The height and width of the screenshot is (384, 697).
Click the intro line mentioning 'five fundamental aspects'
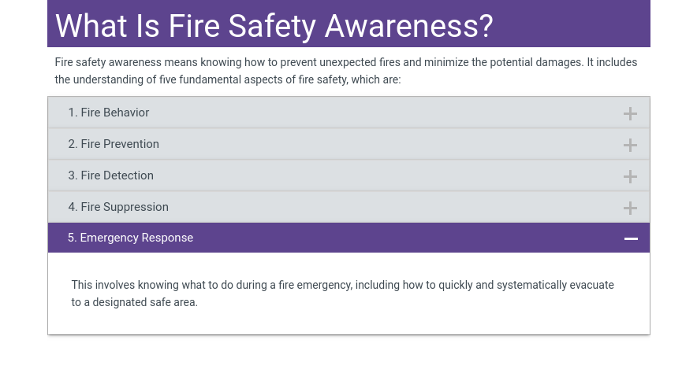[x=228, y=79]
